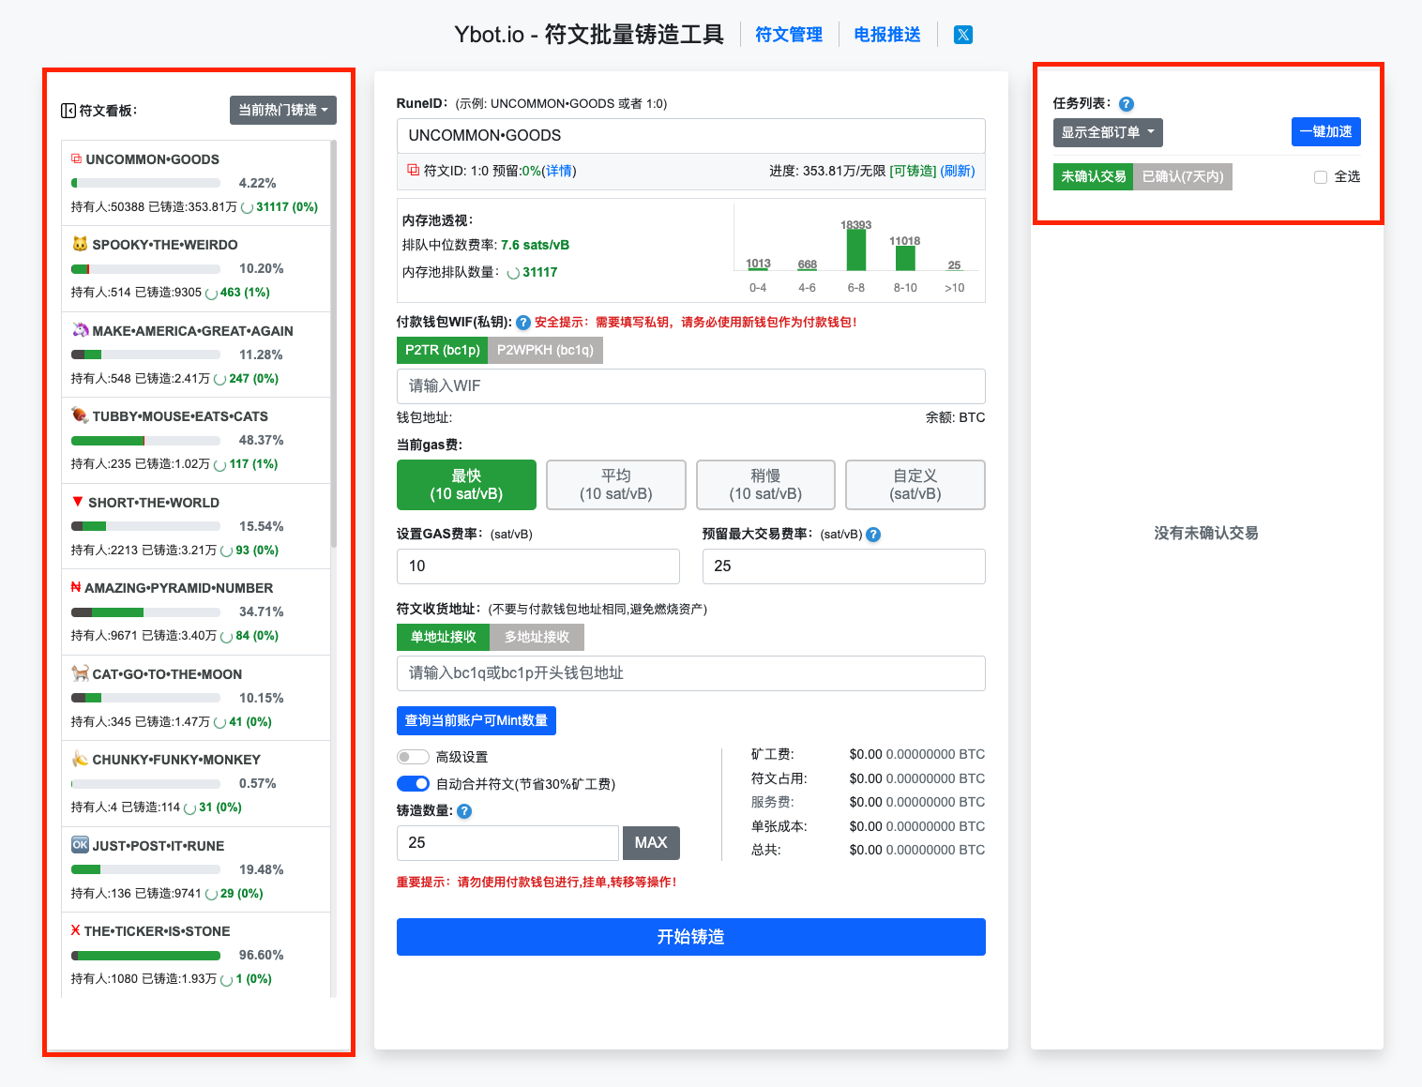The width and height of the screenshot is (1422, 1087).
Task: Click the X (Twitter) icon in header
Action: coord(962,34)
